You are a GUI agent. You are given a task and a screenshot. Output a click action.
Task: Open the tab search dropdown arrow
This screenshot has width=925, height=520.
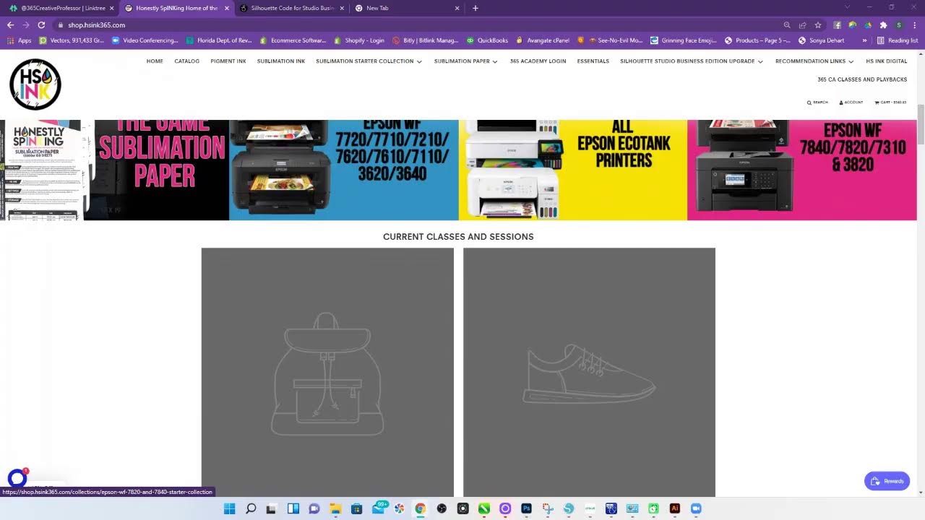coord(847,7)
